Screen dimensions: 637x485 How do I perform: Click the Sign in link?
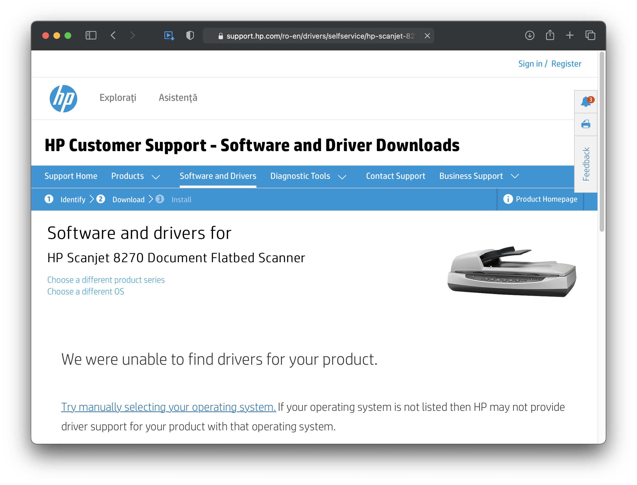click(x=530, y=64)
